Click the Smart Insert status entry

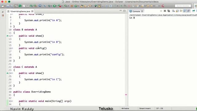point(145,108)
